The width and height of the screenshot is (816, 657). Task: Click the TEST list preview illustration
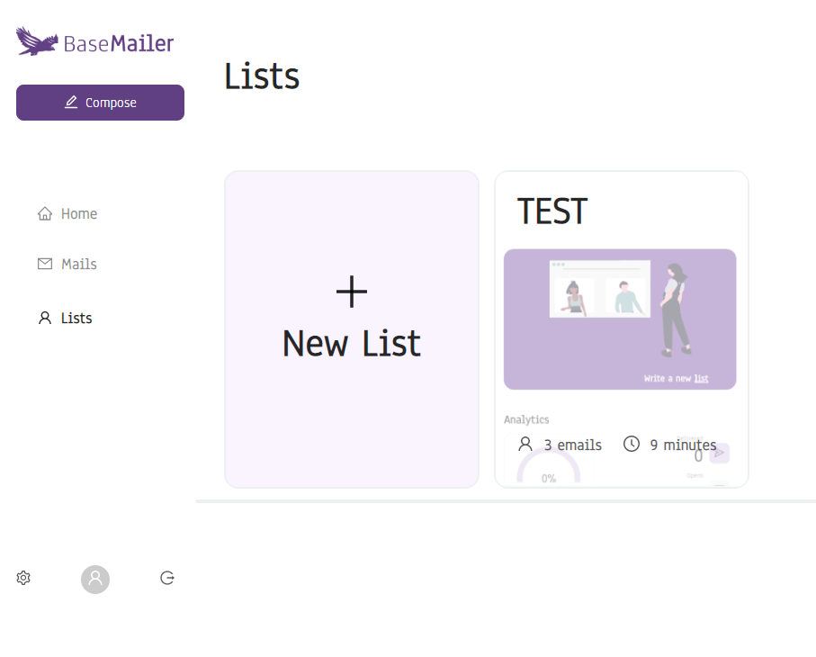(620, 319)
